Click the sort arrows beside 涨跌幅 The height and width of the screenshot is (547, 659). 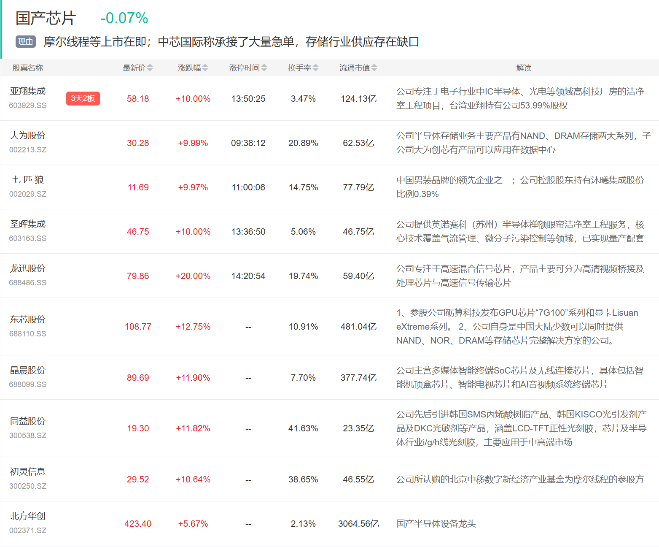tap(205, 68)
